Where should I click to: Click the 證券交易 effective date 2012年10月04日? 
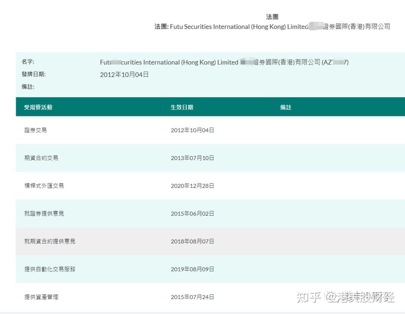click(x=192, y=130)
